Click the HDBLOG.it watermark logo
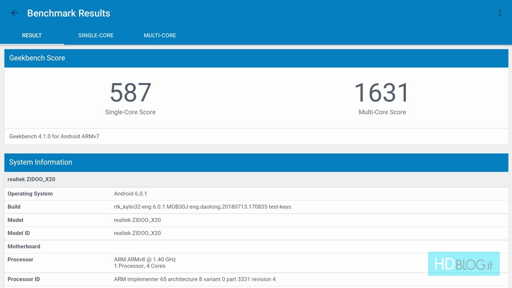This screenshot has height=288, width=512. 463,264
